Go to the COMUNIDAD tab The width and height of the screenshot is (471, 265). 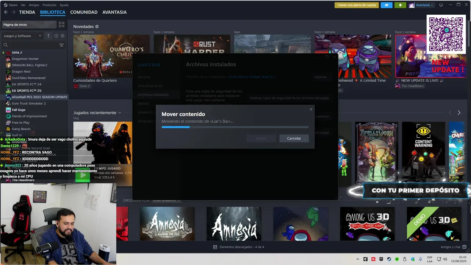[x=84, y=12]
